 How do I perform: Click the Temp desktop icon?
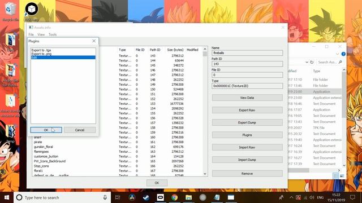[x=10, y=134]
